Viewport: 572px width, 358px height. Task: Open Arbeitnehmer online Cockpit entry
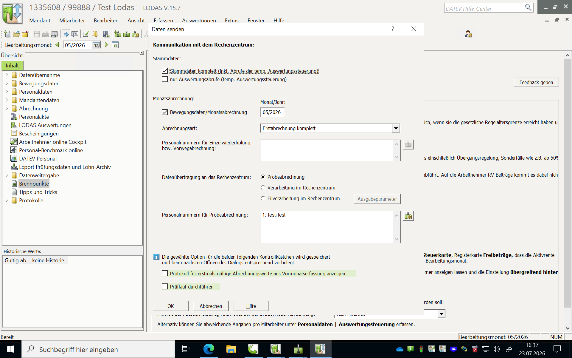[52, 142]
